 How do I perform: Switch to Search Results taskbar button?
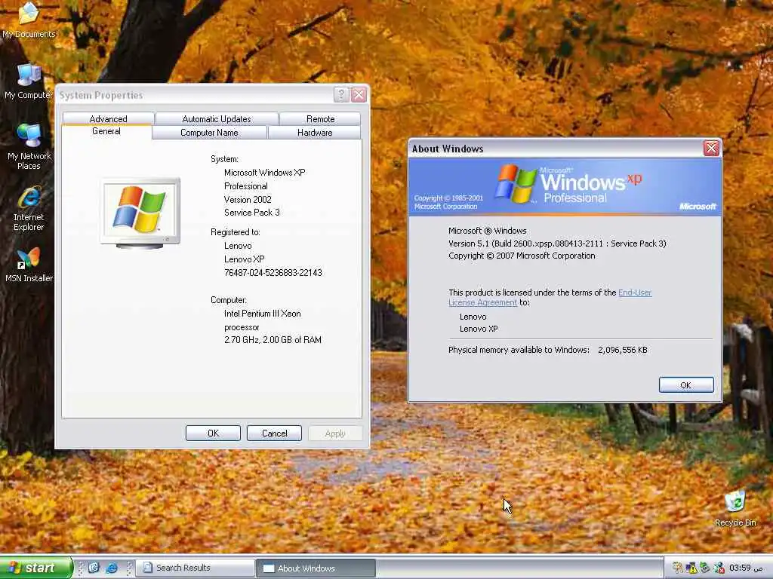click(x=195, y=568)
